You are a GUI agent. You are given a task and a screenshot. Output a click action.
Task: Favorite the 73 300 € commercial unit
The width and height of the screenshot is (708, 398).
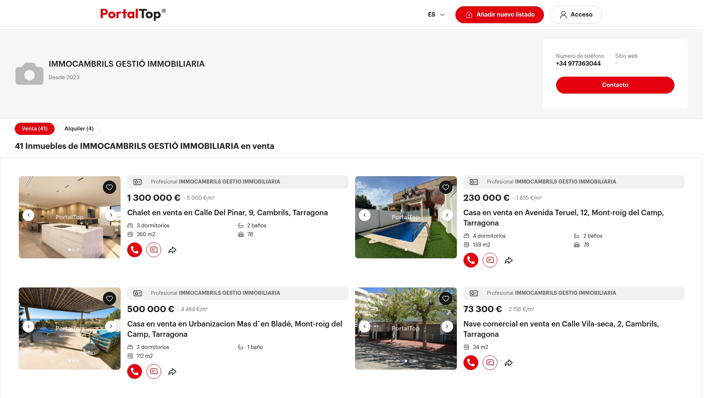(446, 298)
